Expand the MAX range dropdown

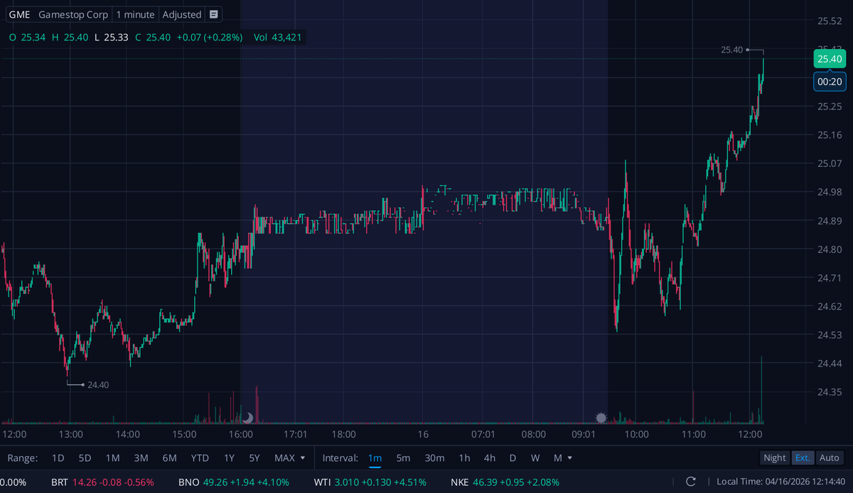pyautogui.click(x=290, y=458)
